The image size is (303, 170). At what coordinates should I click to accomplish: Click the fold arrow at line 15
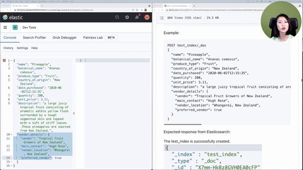tap(11, 161)
